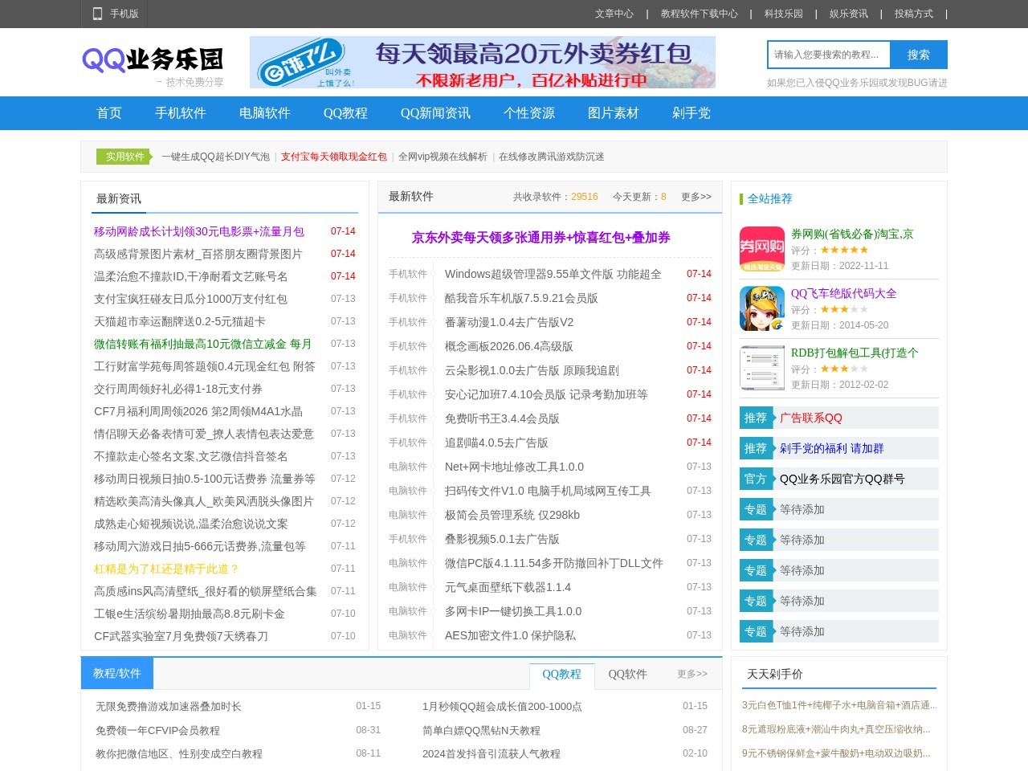Screen dimensions: 1028x771
Task: Go to 首页 in navigation bar
Action: pos(109,113)
